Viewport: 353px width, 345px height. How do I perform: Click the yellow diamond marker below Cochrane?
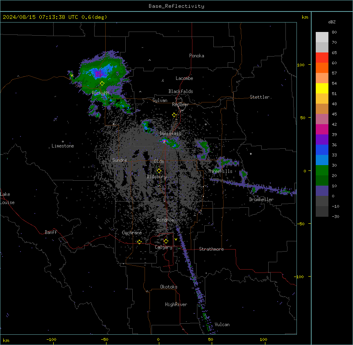(x=139, y=242)
